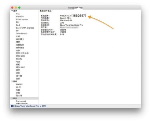Select Framework under software
Viewport: 151px width, 122px height.
21,101
